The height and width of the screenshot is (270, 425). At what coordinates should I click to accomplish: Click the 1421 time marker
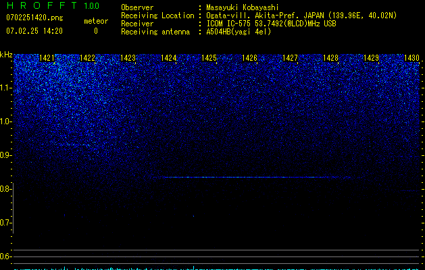click(47, 58)
